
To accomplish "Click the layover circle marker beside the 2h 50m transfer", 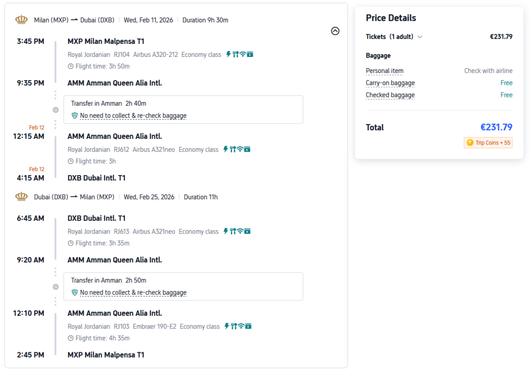I will pyautogui.click(x=55, y=287).
